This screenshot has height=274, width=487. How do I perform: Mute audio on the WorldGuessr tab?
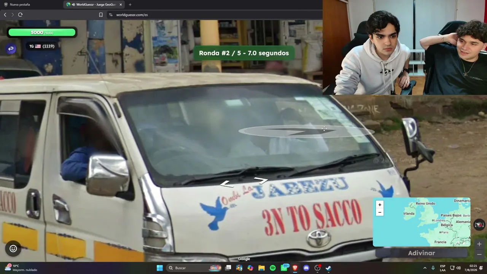(73, 5)
